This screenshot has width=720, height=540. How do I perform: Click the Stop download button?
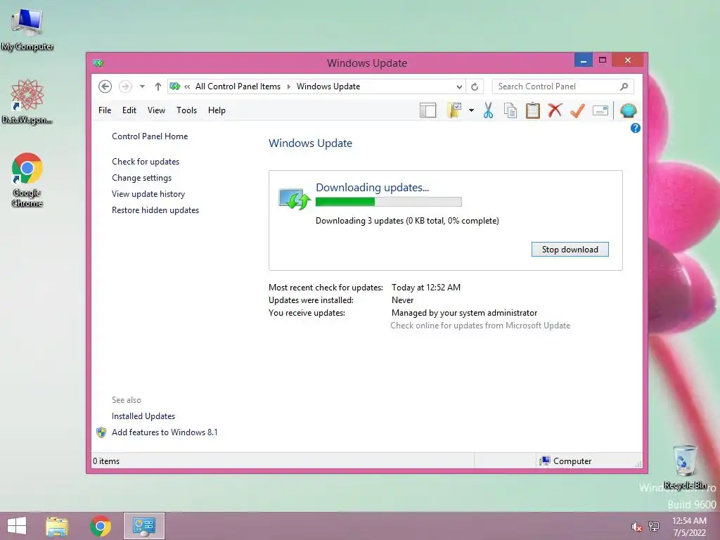point(570,250)
